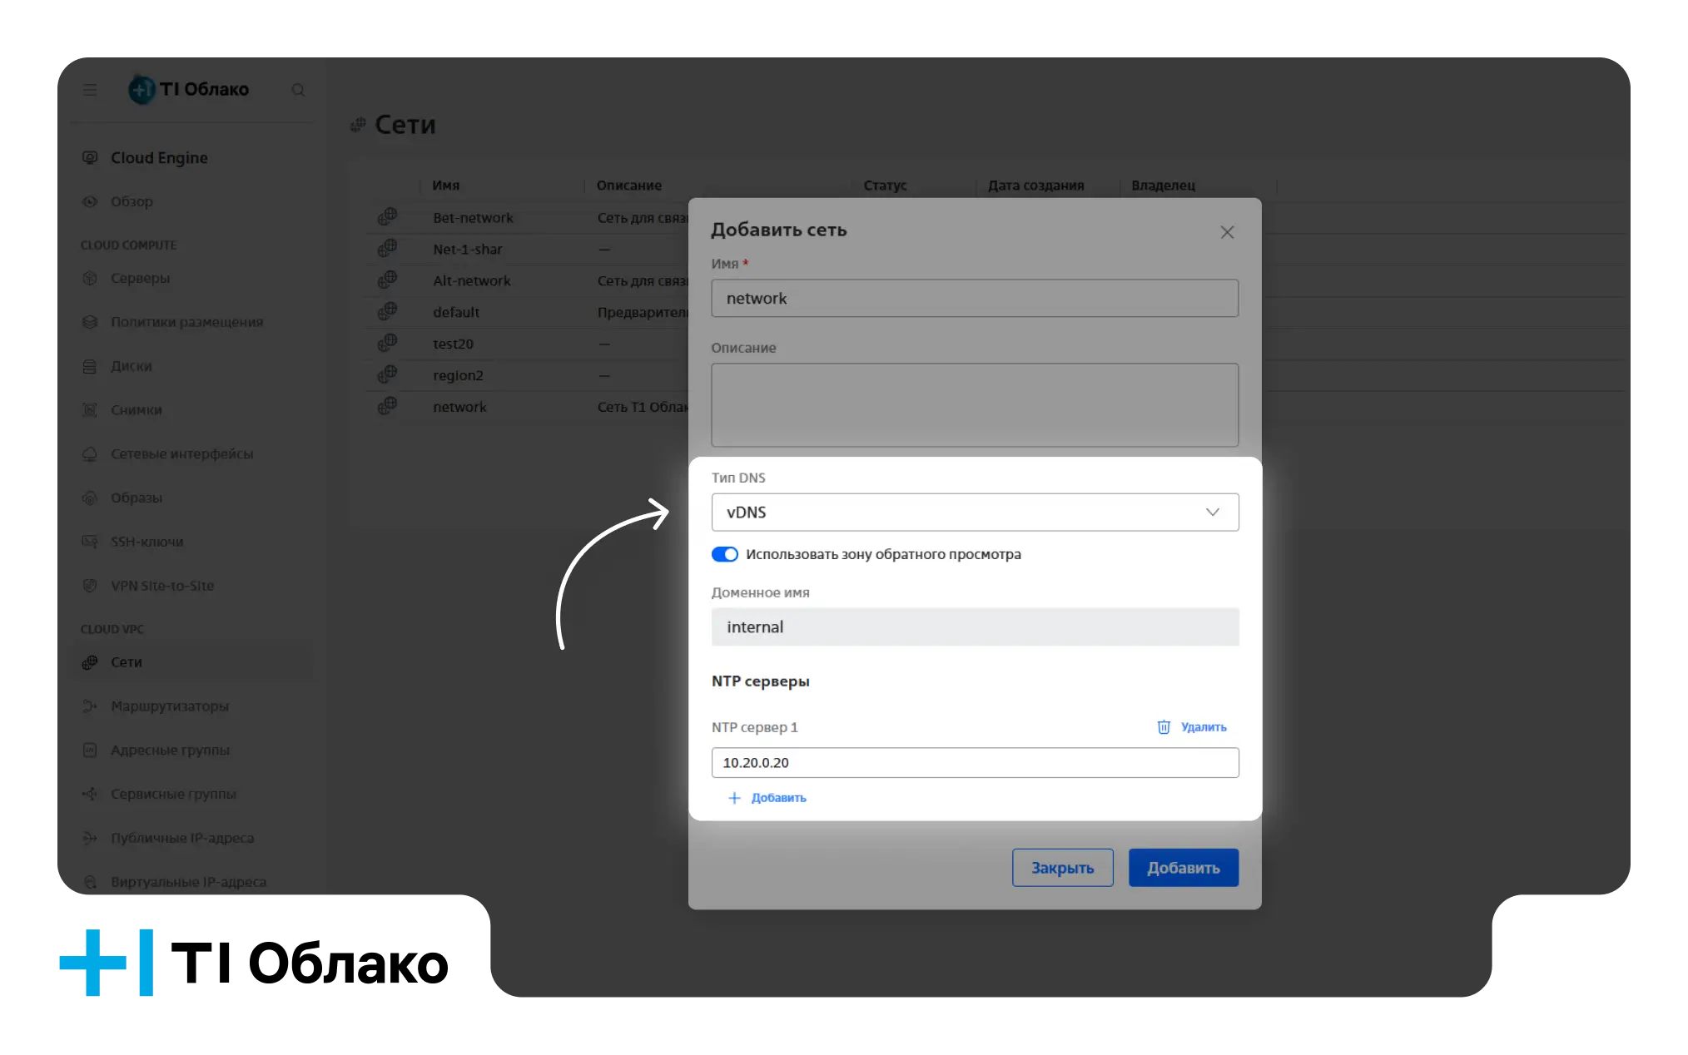Screen dimensions: 1688x1055
Task: Click the trash icon for NTP сервер 1
Action: pyautogui.click(x=1164, y=727)
